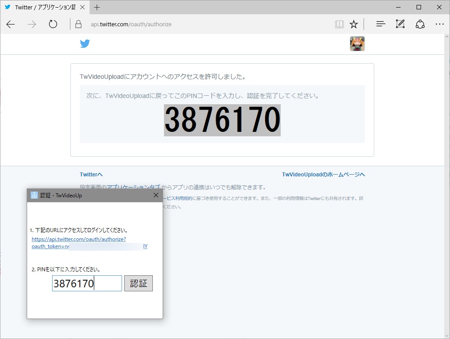Open the profile avatar menu

(357, 44)
